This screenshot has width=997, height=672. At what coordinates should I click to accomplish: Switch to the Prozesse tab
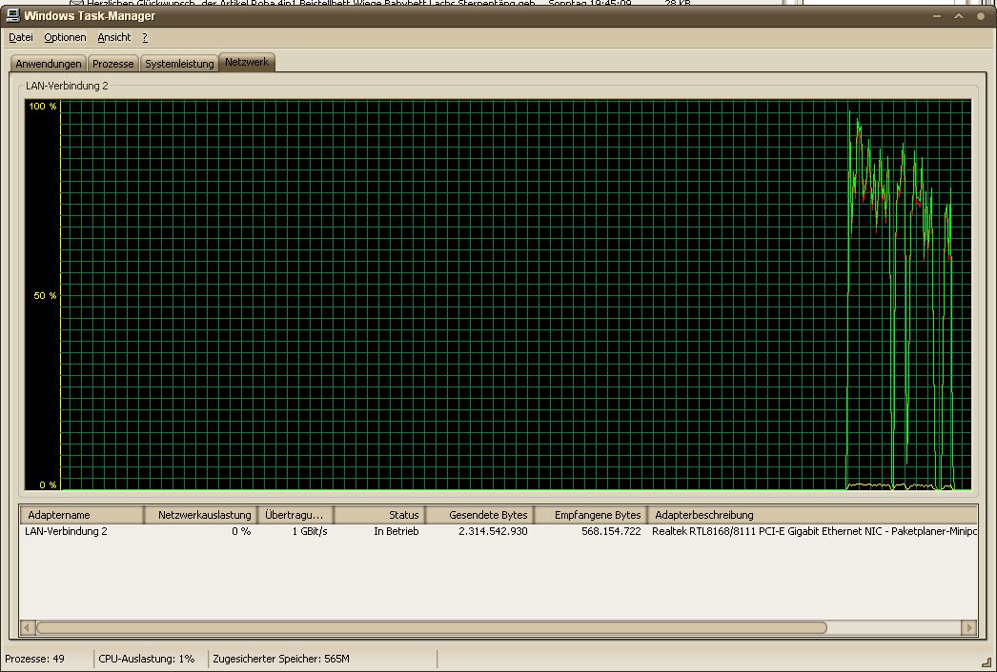113,64
